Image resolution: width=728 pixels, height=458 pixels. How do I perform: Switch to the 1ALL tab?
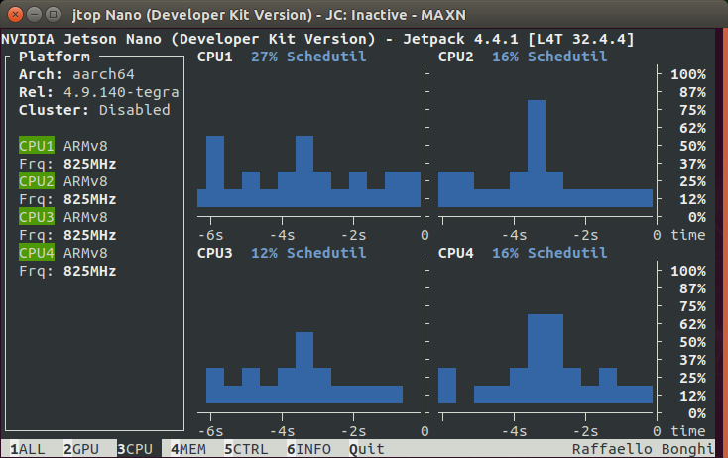pyautogui.click(x=28, y=449)
